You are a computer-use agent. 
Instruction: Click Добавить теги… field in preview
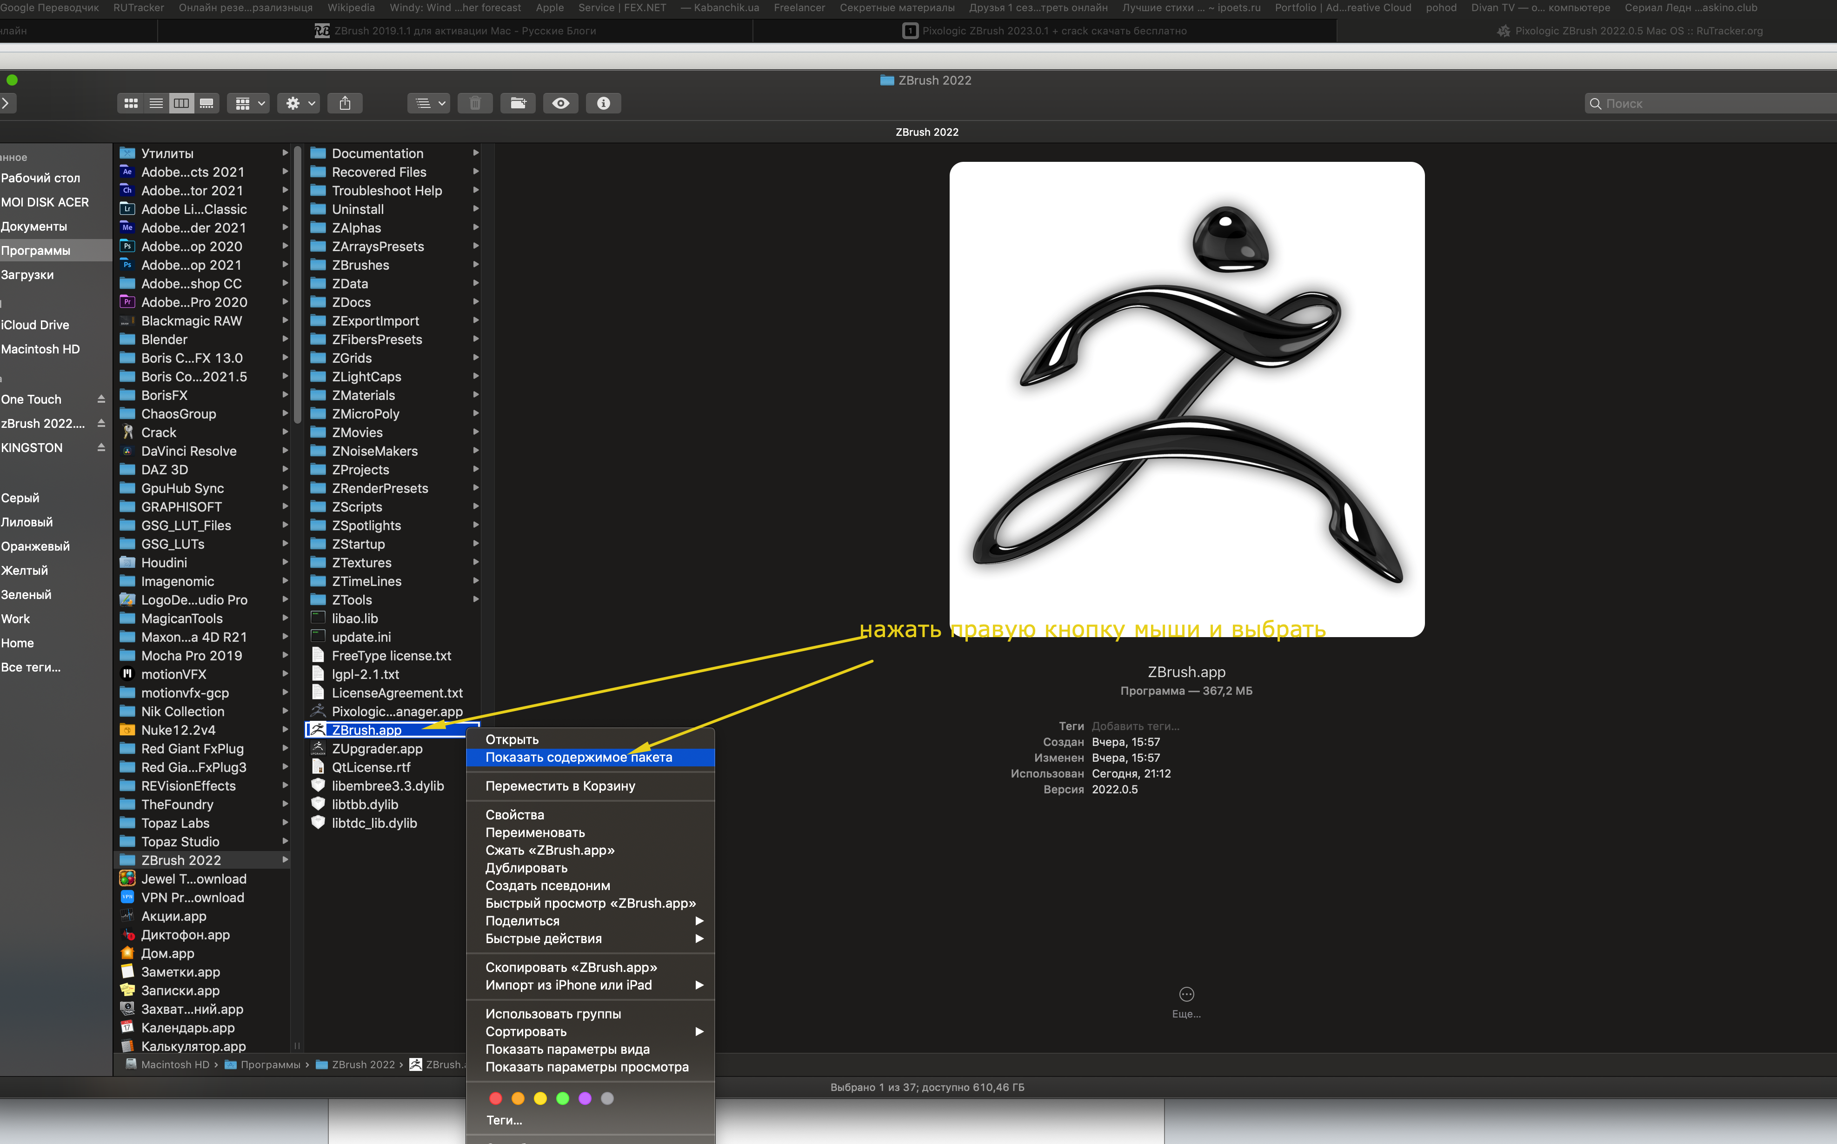[1135, 726]
